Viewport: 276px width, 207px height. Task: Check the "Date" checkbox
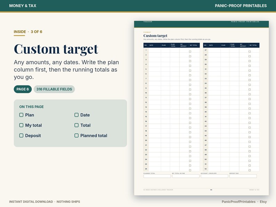[x=76, y=115]
